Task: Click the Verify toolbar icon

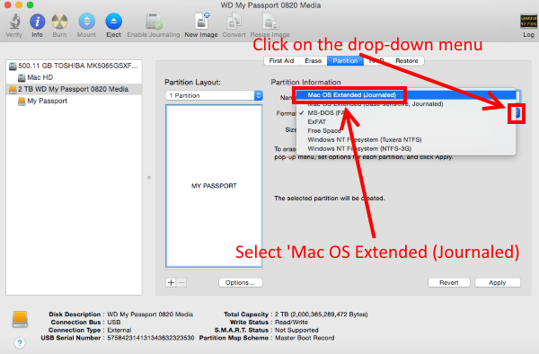Action: (x=14, y=25)
